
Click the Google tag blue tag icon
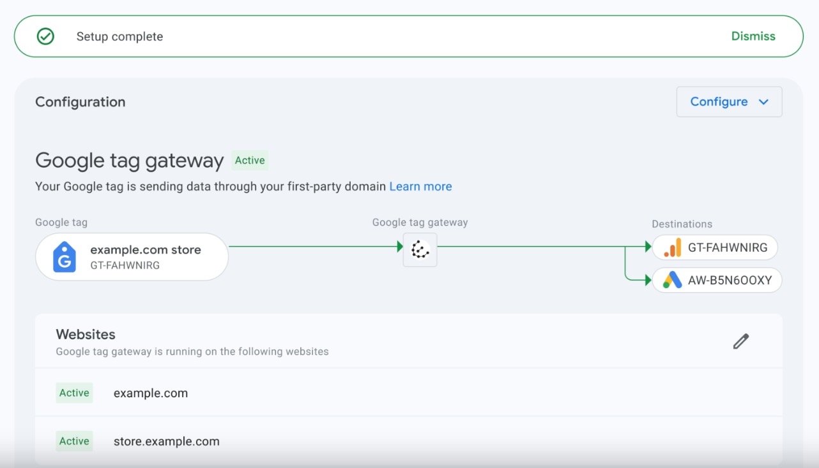click(65, 257)
